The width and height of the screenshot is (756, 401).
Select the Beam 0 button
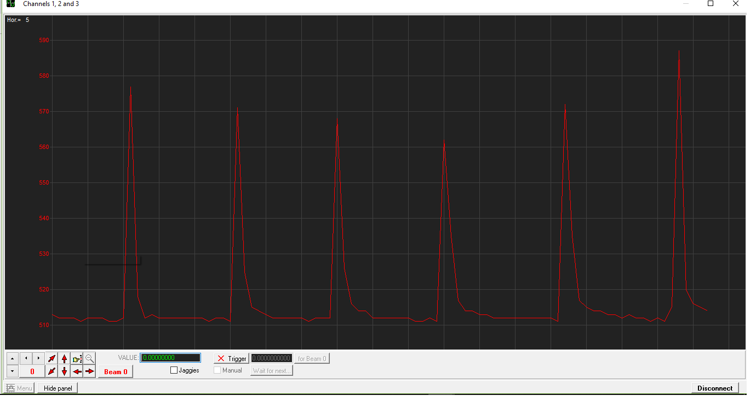[116, 371]
